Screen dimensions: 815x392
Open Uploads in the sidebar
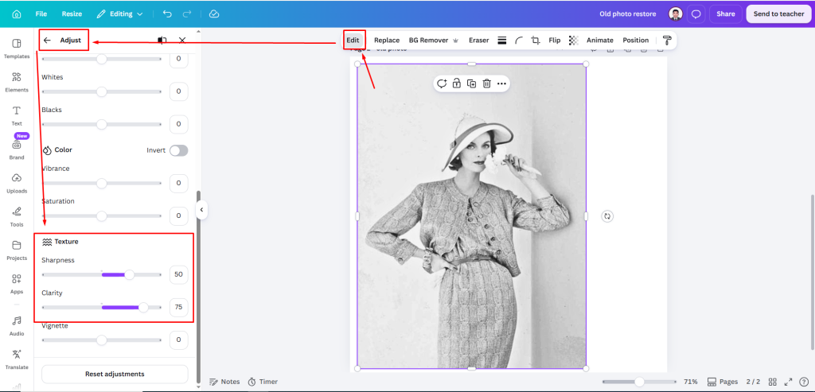pyautogui.click(x=17, y=184)
